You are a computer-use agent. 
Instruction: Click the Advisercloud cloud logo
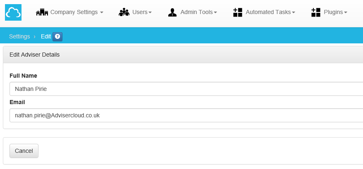13,12
